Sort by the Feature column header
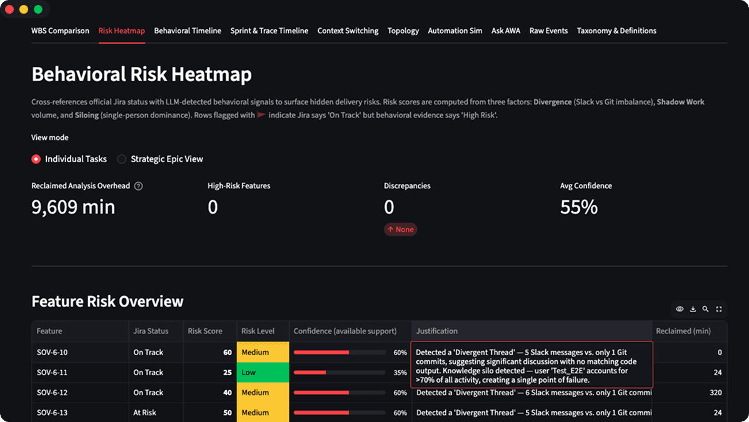749x422 pixels. 80,331
